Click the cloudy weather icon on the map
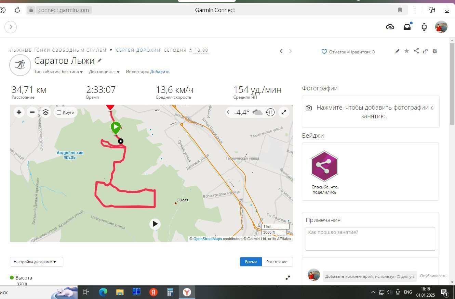The height and width of the screenshot is (299, 455). pos(257,112)
